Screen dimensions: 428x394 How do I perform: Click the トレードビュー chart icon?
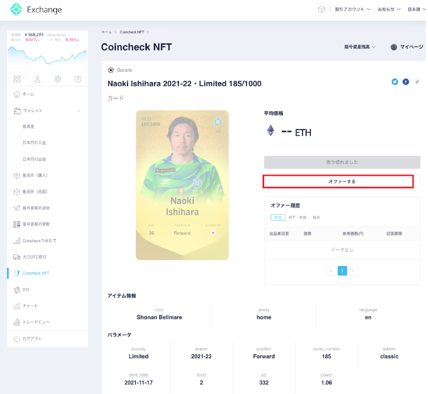[17, 322]
